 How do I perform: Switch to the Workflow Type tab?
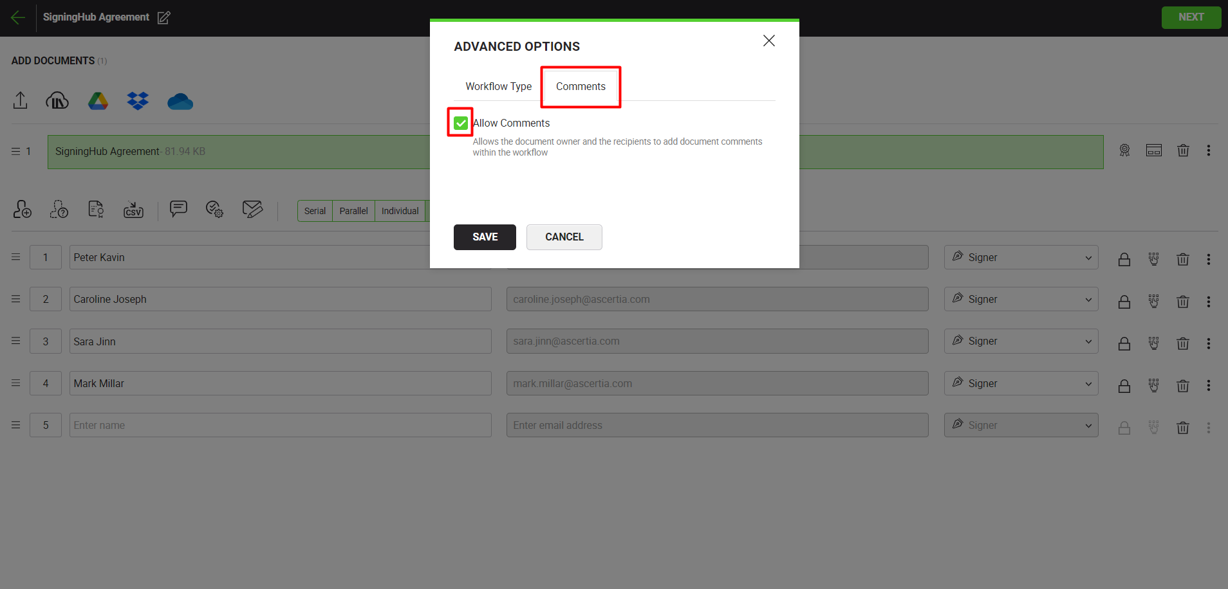click(498, 86)
